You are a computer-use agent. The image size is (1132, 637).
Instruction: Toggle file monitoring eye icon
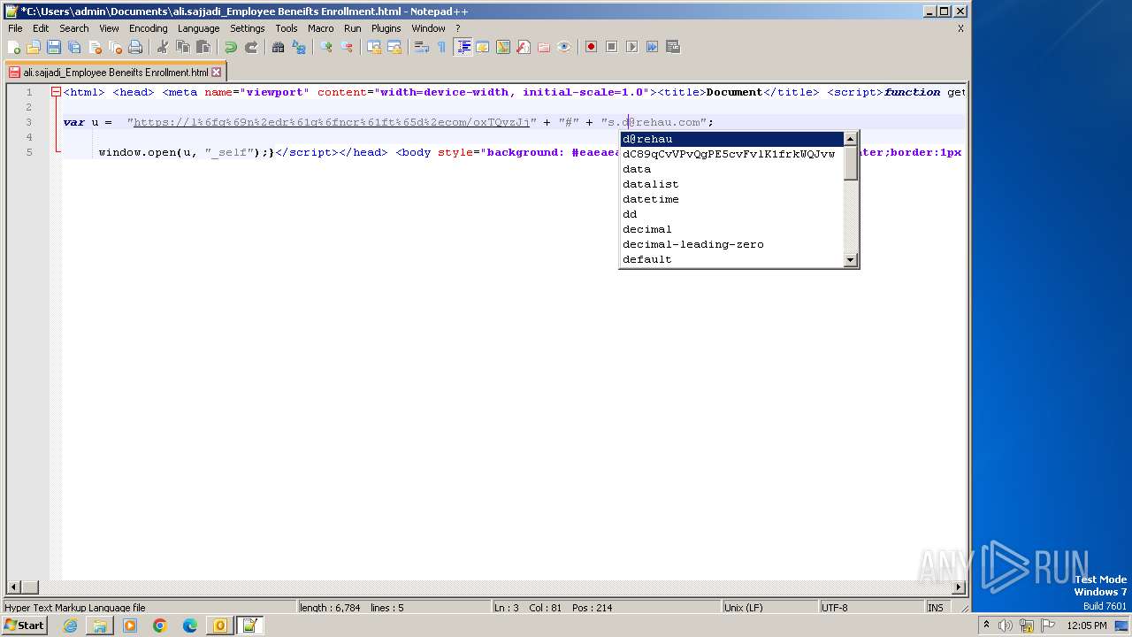point(563,47)
